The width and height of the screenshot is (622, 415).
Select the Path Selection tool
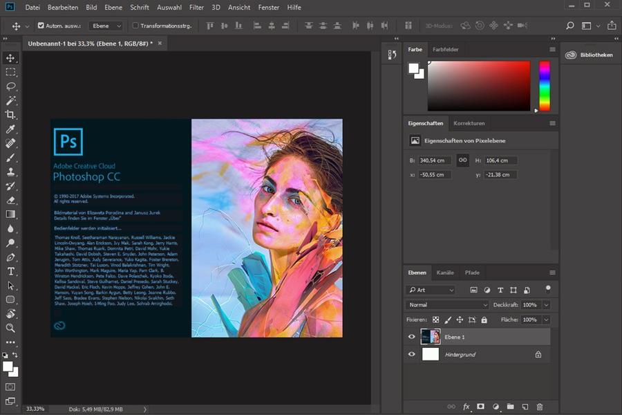point(10,286)
